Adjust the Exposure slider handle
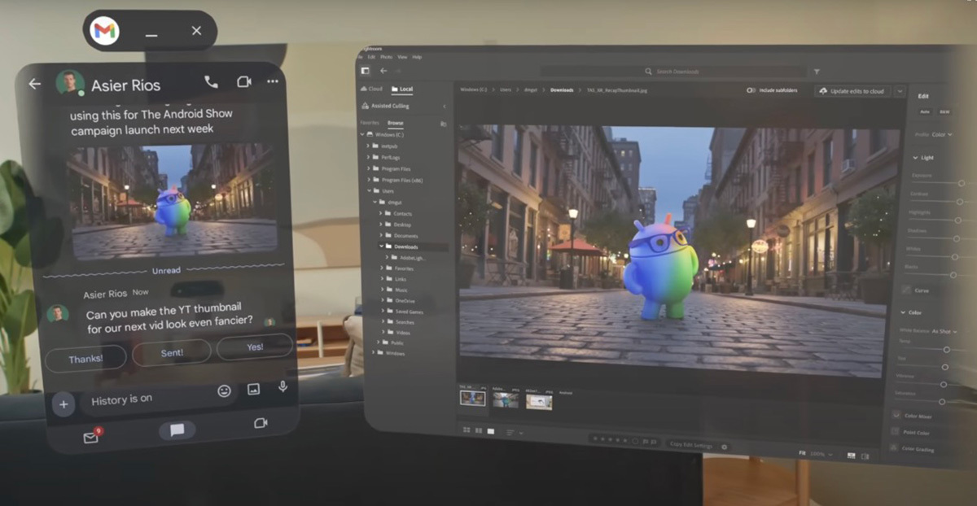This screenshot has width=977, height=506. tap(961, 183)
